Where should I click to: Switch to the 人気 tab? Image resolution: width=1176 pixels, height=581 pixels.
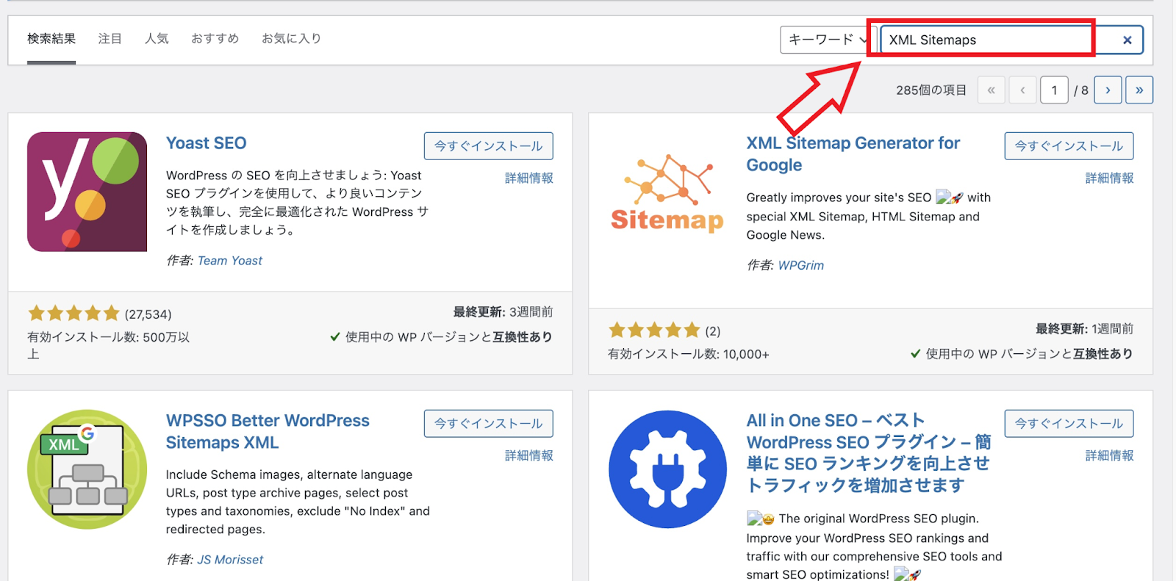tap(157, 39)
